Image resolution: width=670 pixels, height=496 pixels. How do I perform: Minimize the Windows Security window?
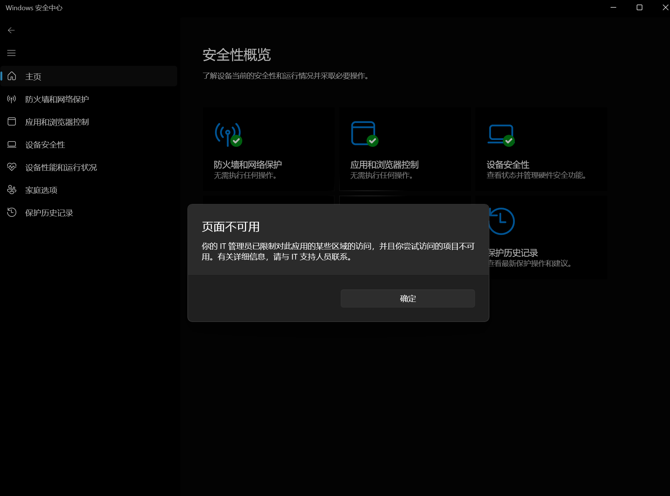pyautogui.click(x=614, y=8)
